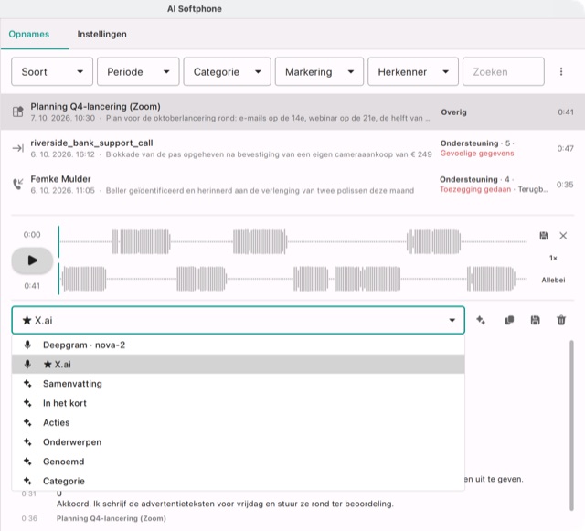The image size is (585, 531).
Task: Click the sparkle icon beside Onderwerpen
Action: (x=27, y=441)
